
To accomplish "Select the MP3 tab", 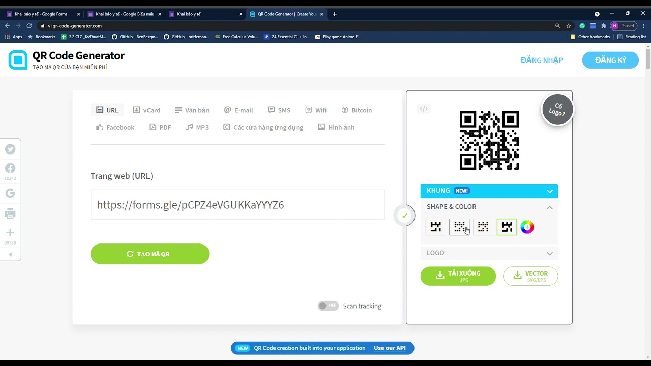I will pos(197,127).
